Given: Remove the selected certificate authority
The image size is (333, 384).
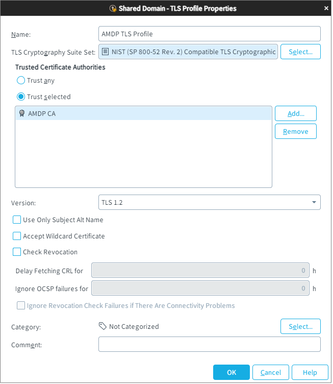Looking at the screenshot, I should 296,131.
